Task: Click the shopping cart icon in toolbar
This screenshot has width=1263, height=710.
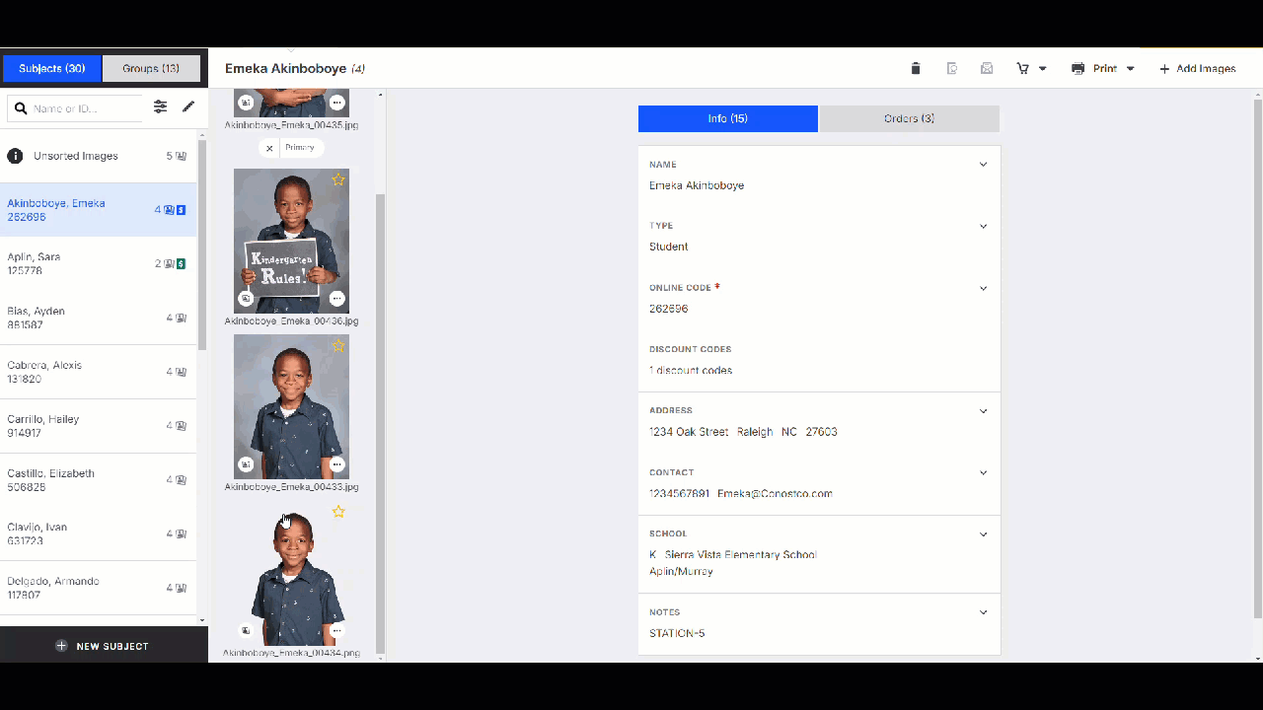Action: (x=1022, y=68)
